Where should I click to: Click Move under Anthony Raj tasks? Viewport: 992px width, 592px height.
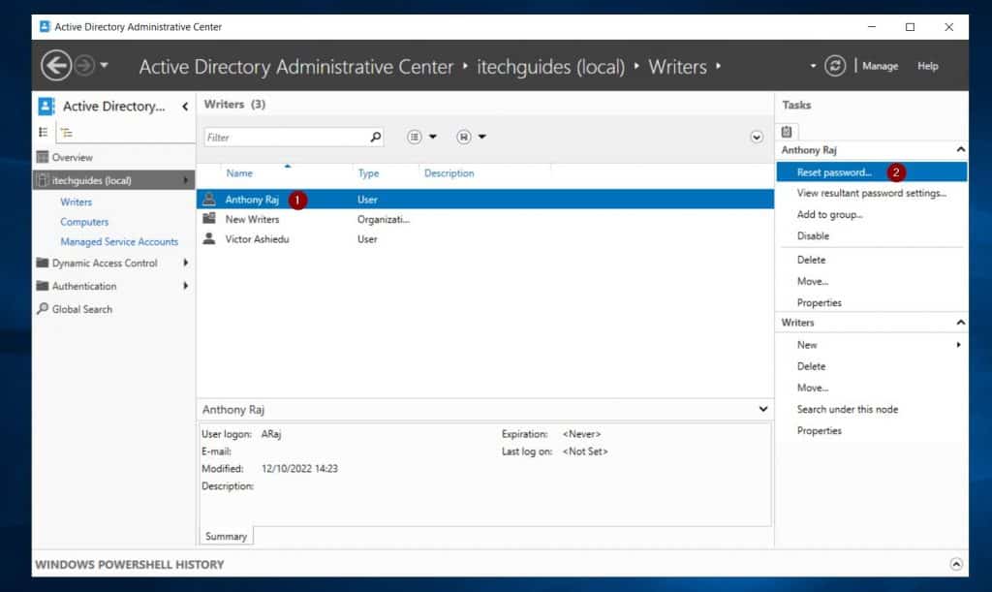(x=813, y=281)
